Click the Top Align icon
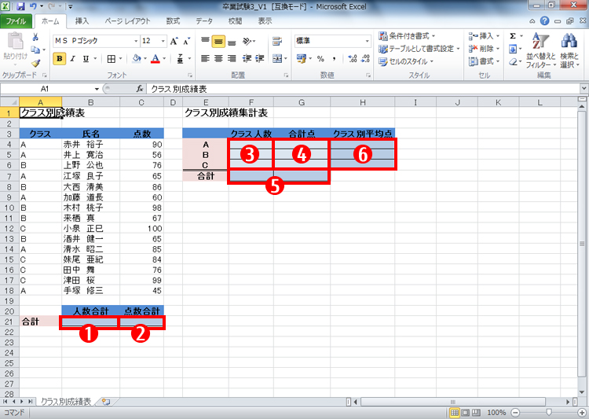 205,41
